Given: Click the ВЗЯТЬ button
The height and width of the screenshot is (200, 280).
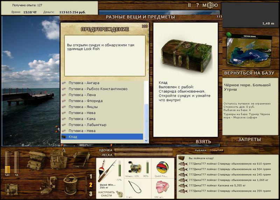Looking at the screenshot, I should 203,142.
